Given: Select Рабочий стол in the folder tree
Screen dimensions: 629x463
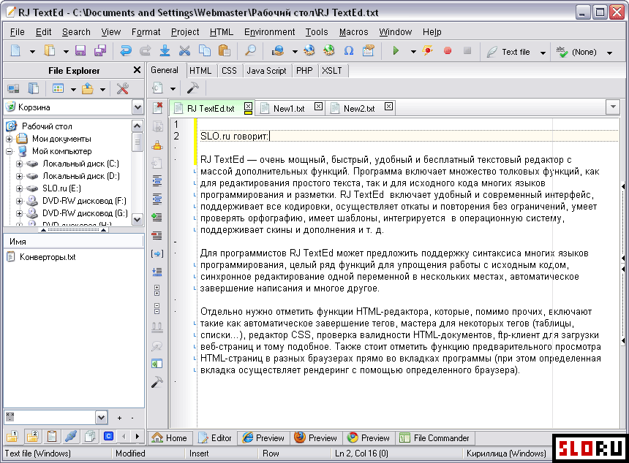Looking at the screenshot, I should [x=47, y=126].
